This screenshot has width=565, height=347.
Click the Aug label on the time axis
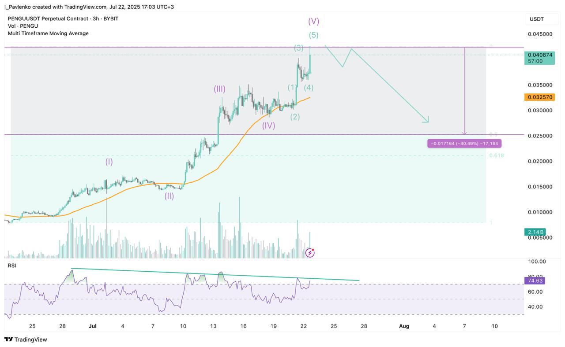click(404, 326)
